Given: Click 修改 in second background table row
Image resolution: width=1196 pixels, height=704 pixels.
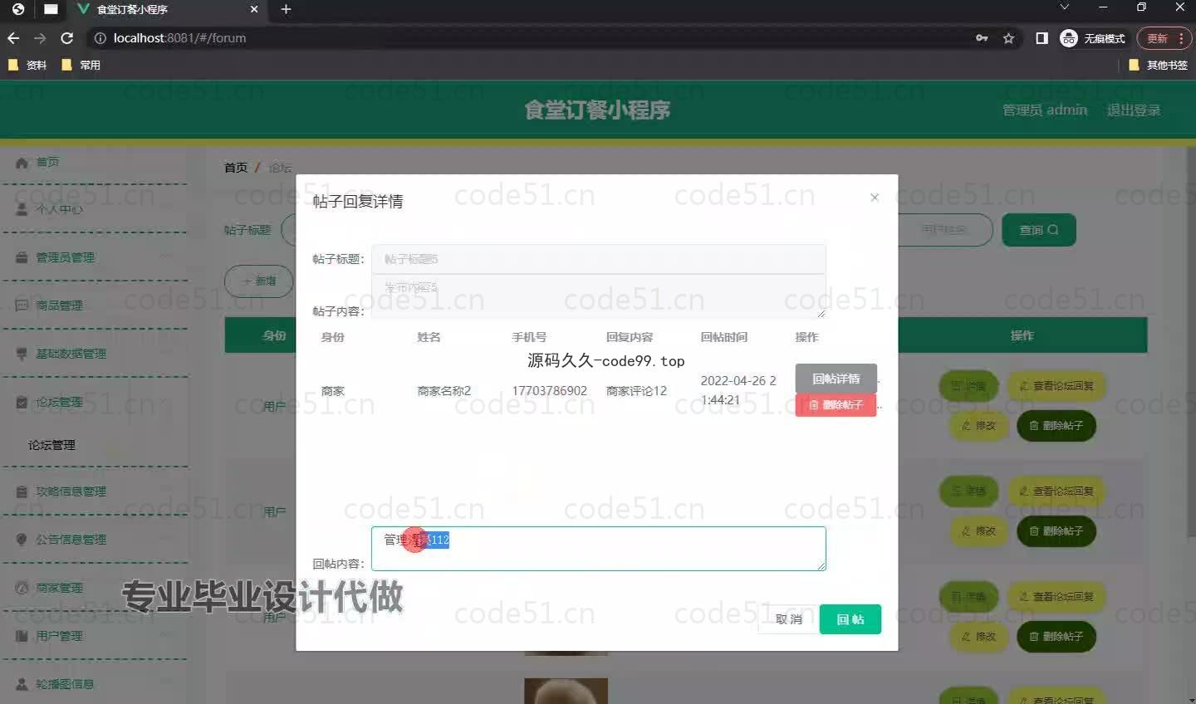Looking at the screenshot, I should tap(978, 531).
